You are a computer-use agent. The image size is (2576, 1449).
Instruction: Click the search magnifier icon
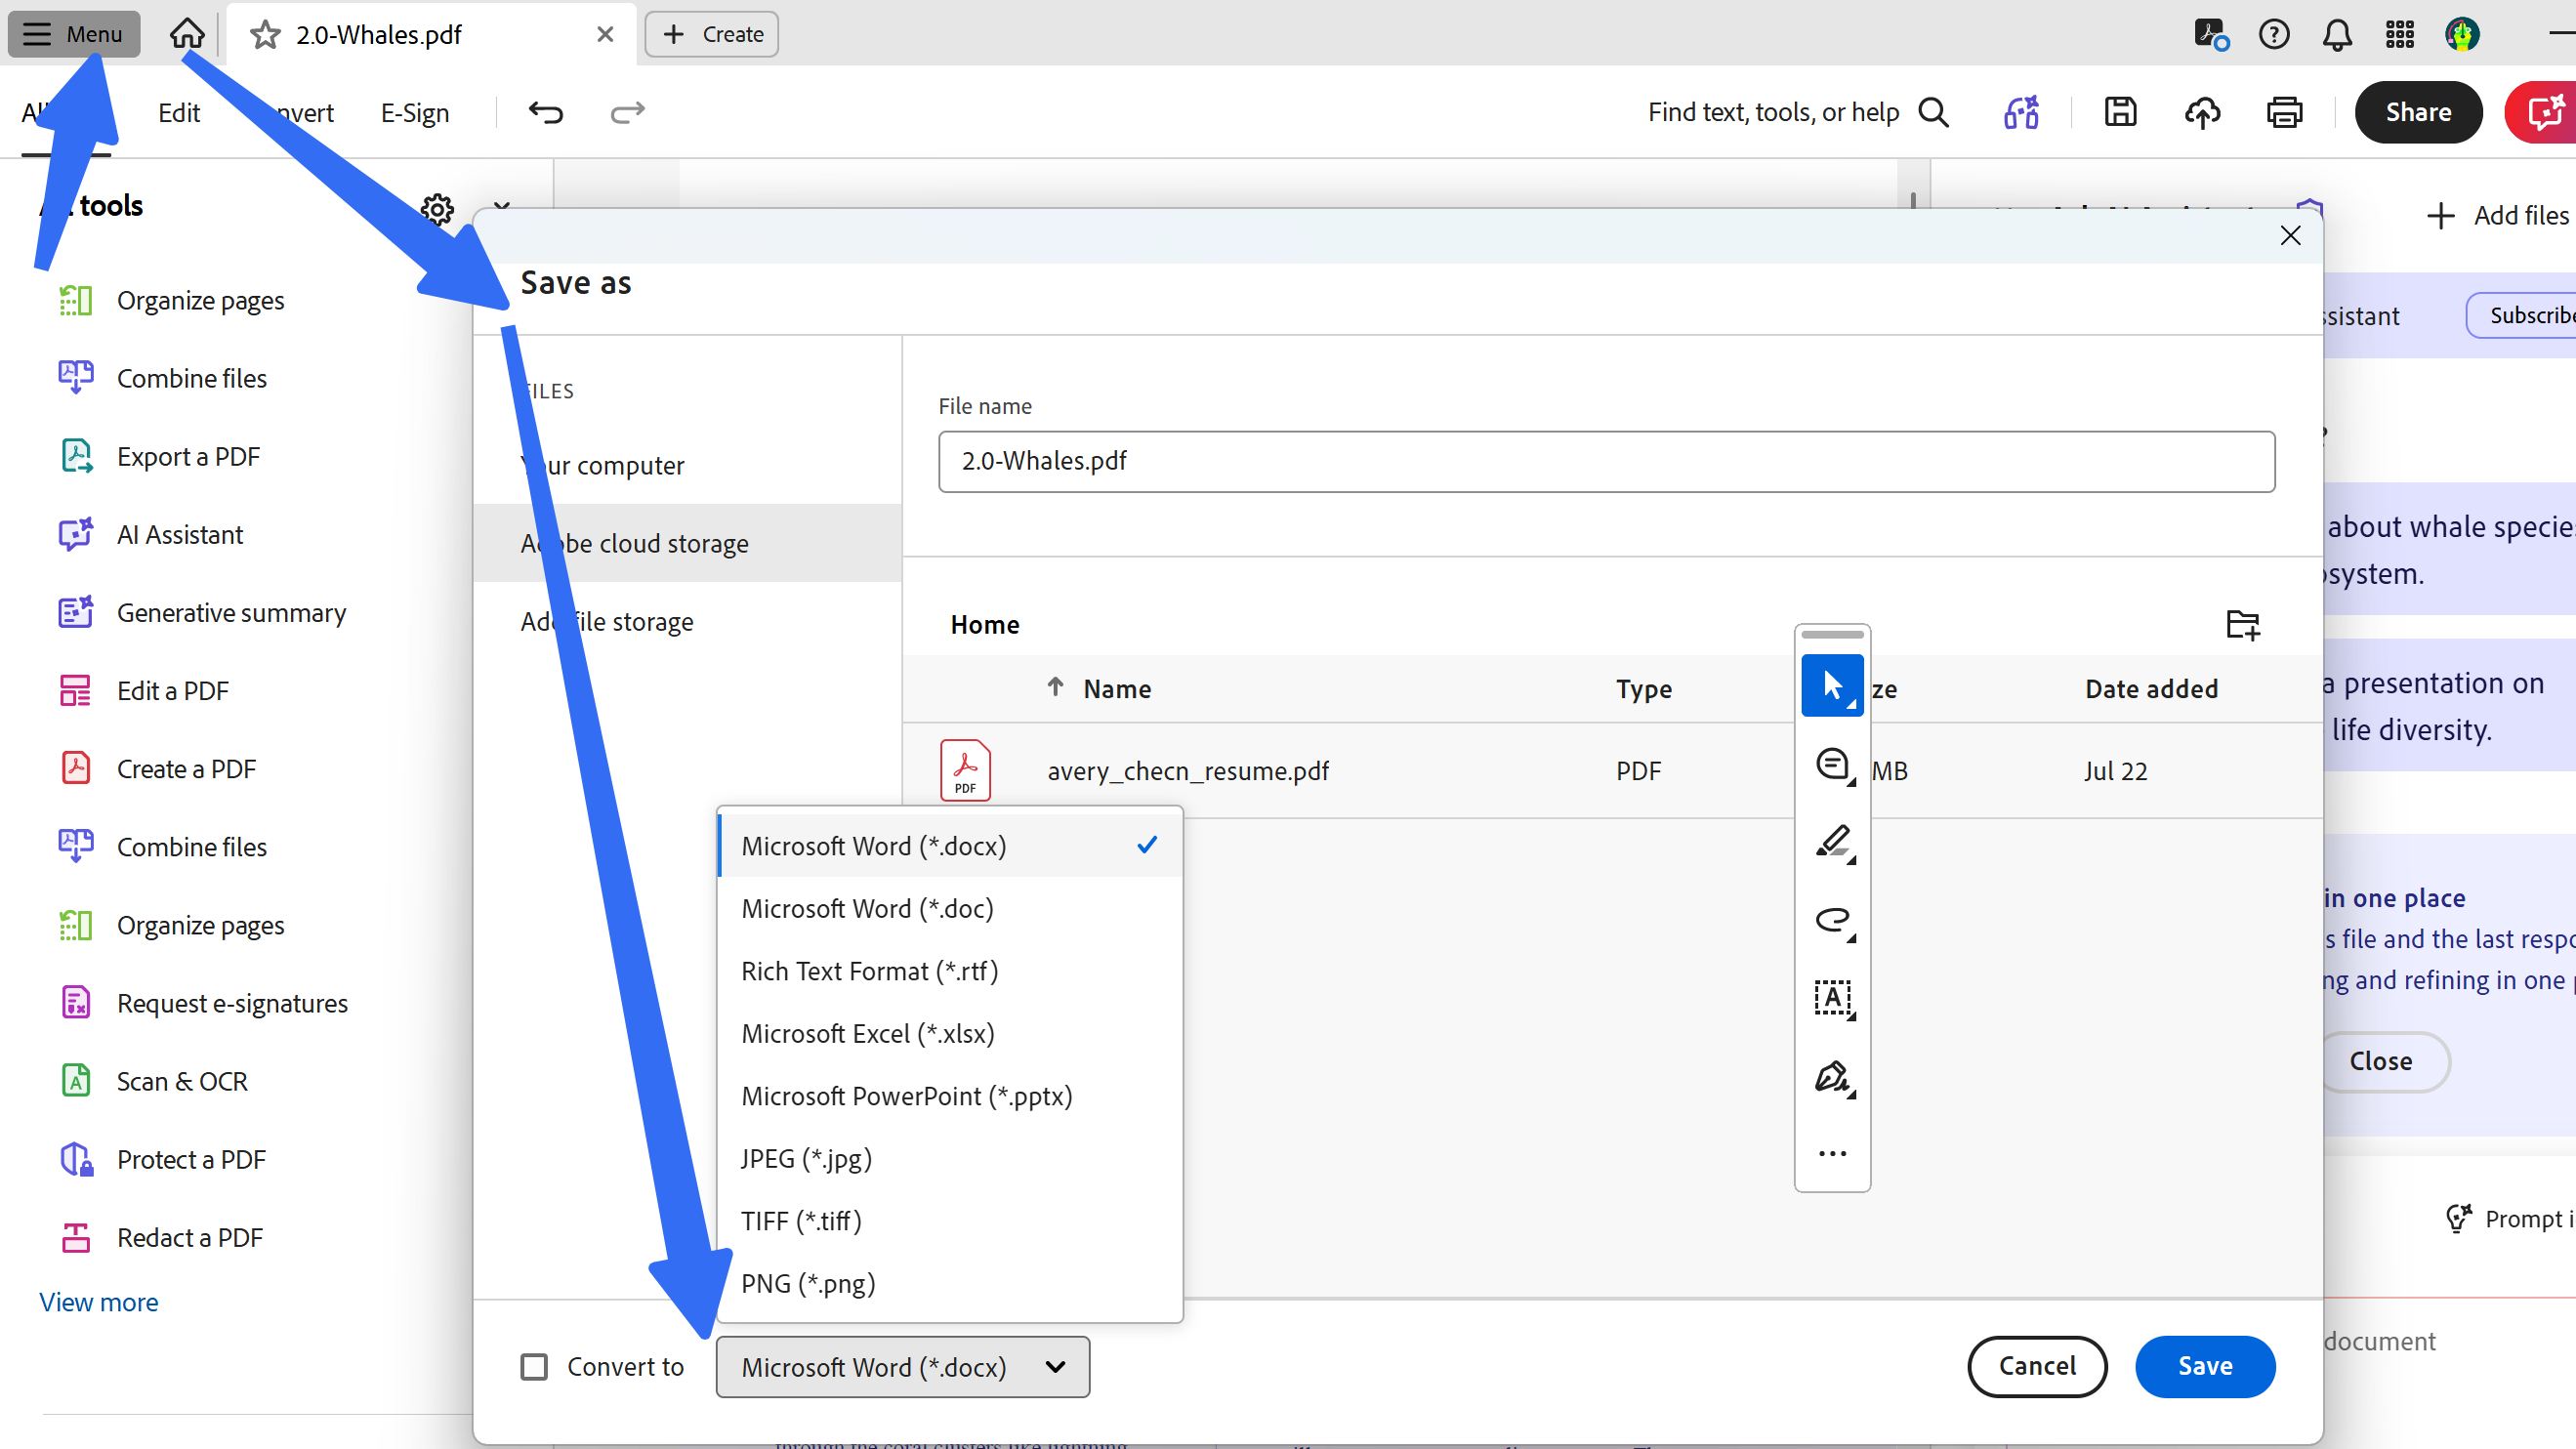[1934, 112]
